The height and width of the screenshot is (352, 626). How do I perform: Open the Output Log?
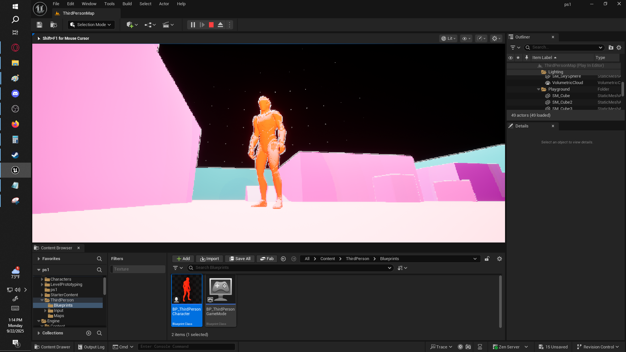(x=91, y=347)
